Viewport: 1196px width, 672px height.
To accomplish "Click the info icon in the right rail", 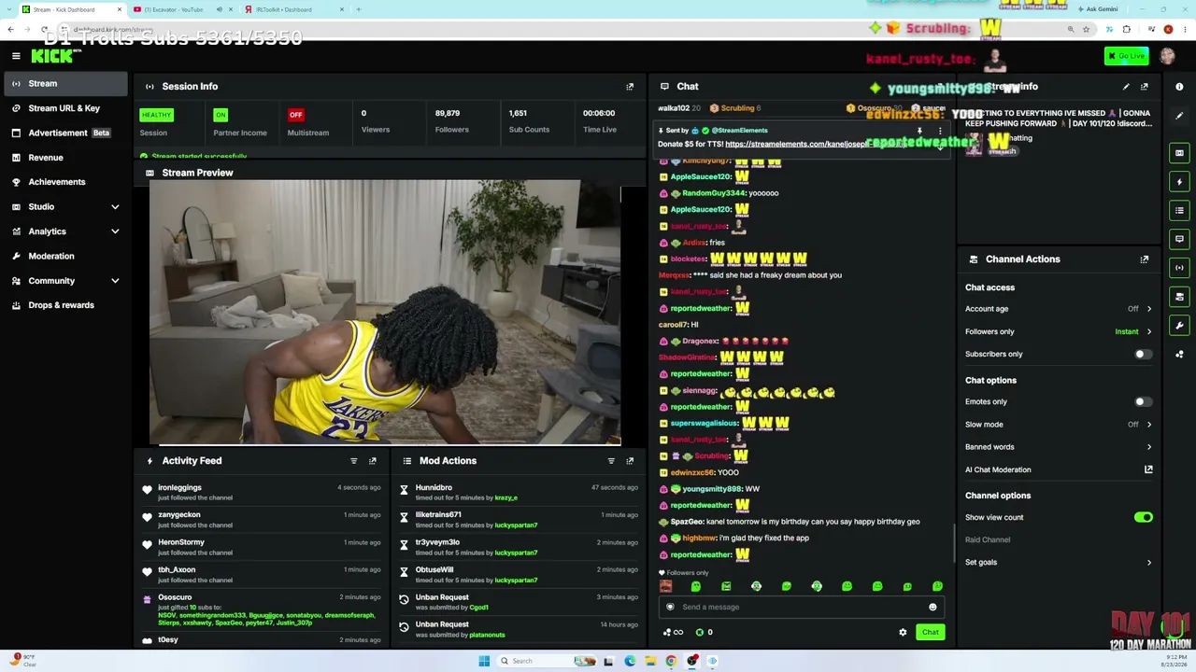I will 1179,87.
